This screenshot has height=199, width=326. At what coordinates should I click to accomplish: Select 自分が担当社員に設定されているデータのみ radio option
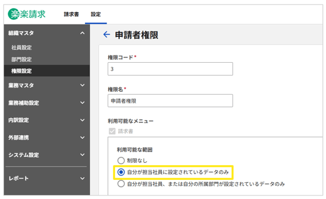click(121, 172)
